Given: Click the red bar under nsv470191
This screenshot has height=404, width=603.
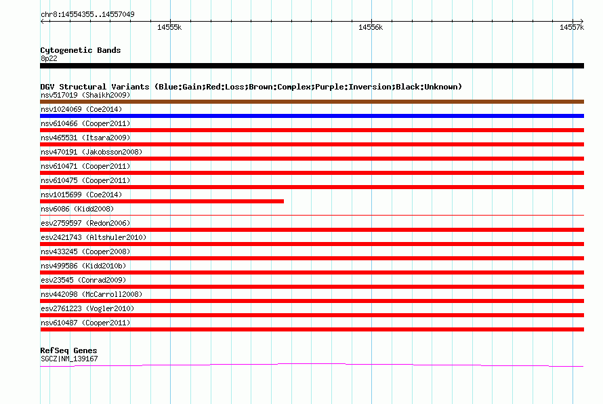Looking at the screenshot, I should point(312,159).
